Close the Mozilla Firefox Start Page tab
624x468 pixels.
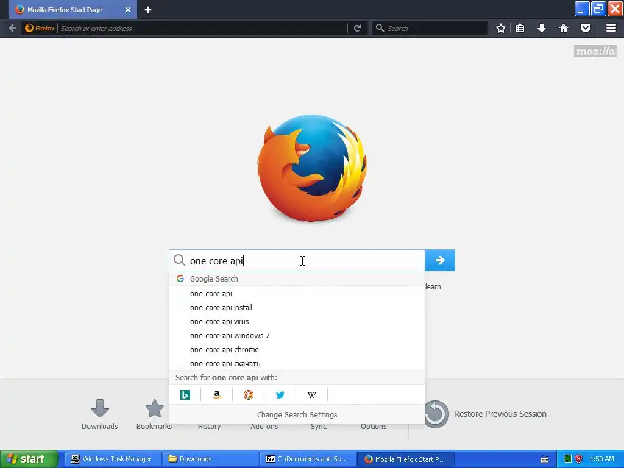click(128, 10)
